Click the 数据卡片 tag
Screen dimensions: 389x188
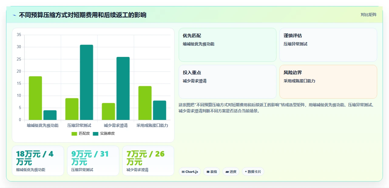(253, 172)
